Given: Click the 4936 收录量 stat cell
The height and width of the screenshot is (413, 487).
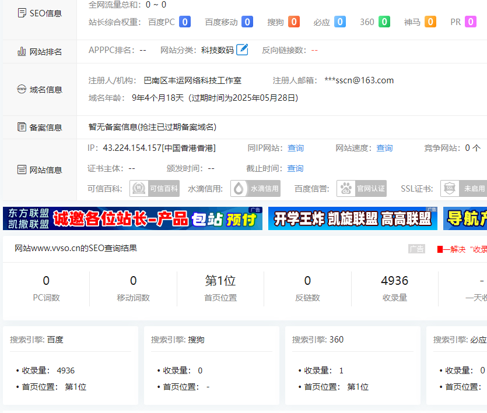Looking at the screenshot, I should pyautogui.click(x=395, y=289).
